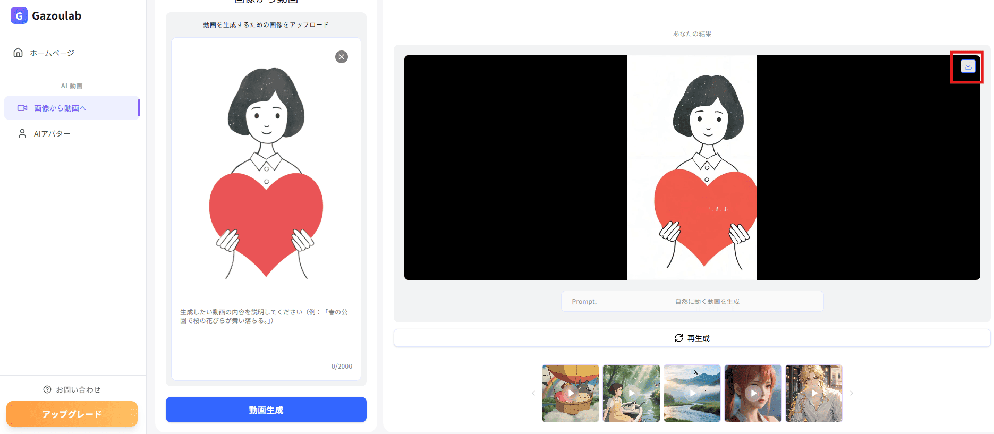The width and height of the screenshot is (994, 434).
Task: Click the generated video preview
Action: tap(692, 167)
